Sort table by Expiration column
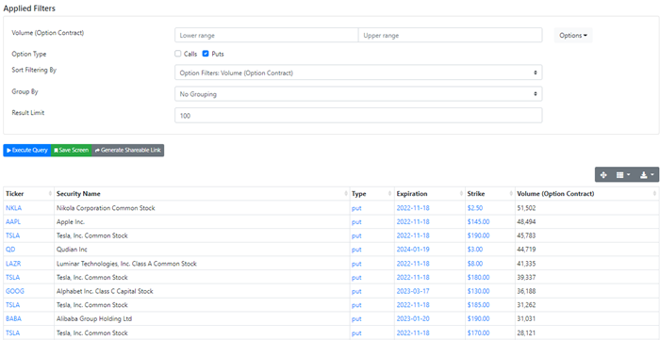Screen dimensions: 660x340 coord(429,194)
